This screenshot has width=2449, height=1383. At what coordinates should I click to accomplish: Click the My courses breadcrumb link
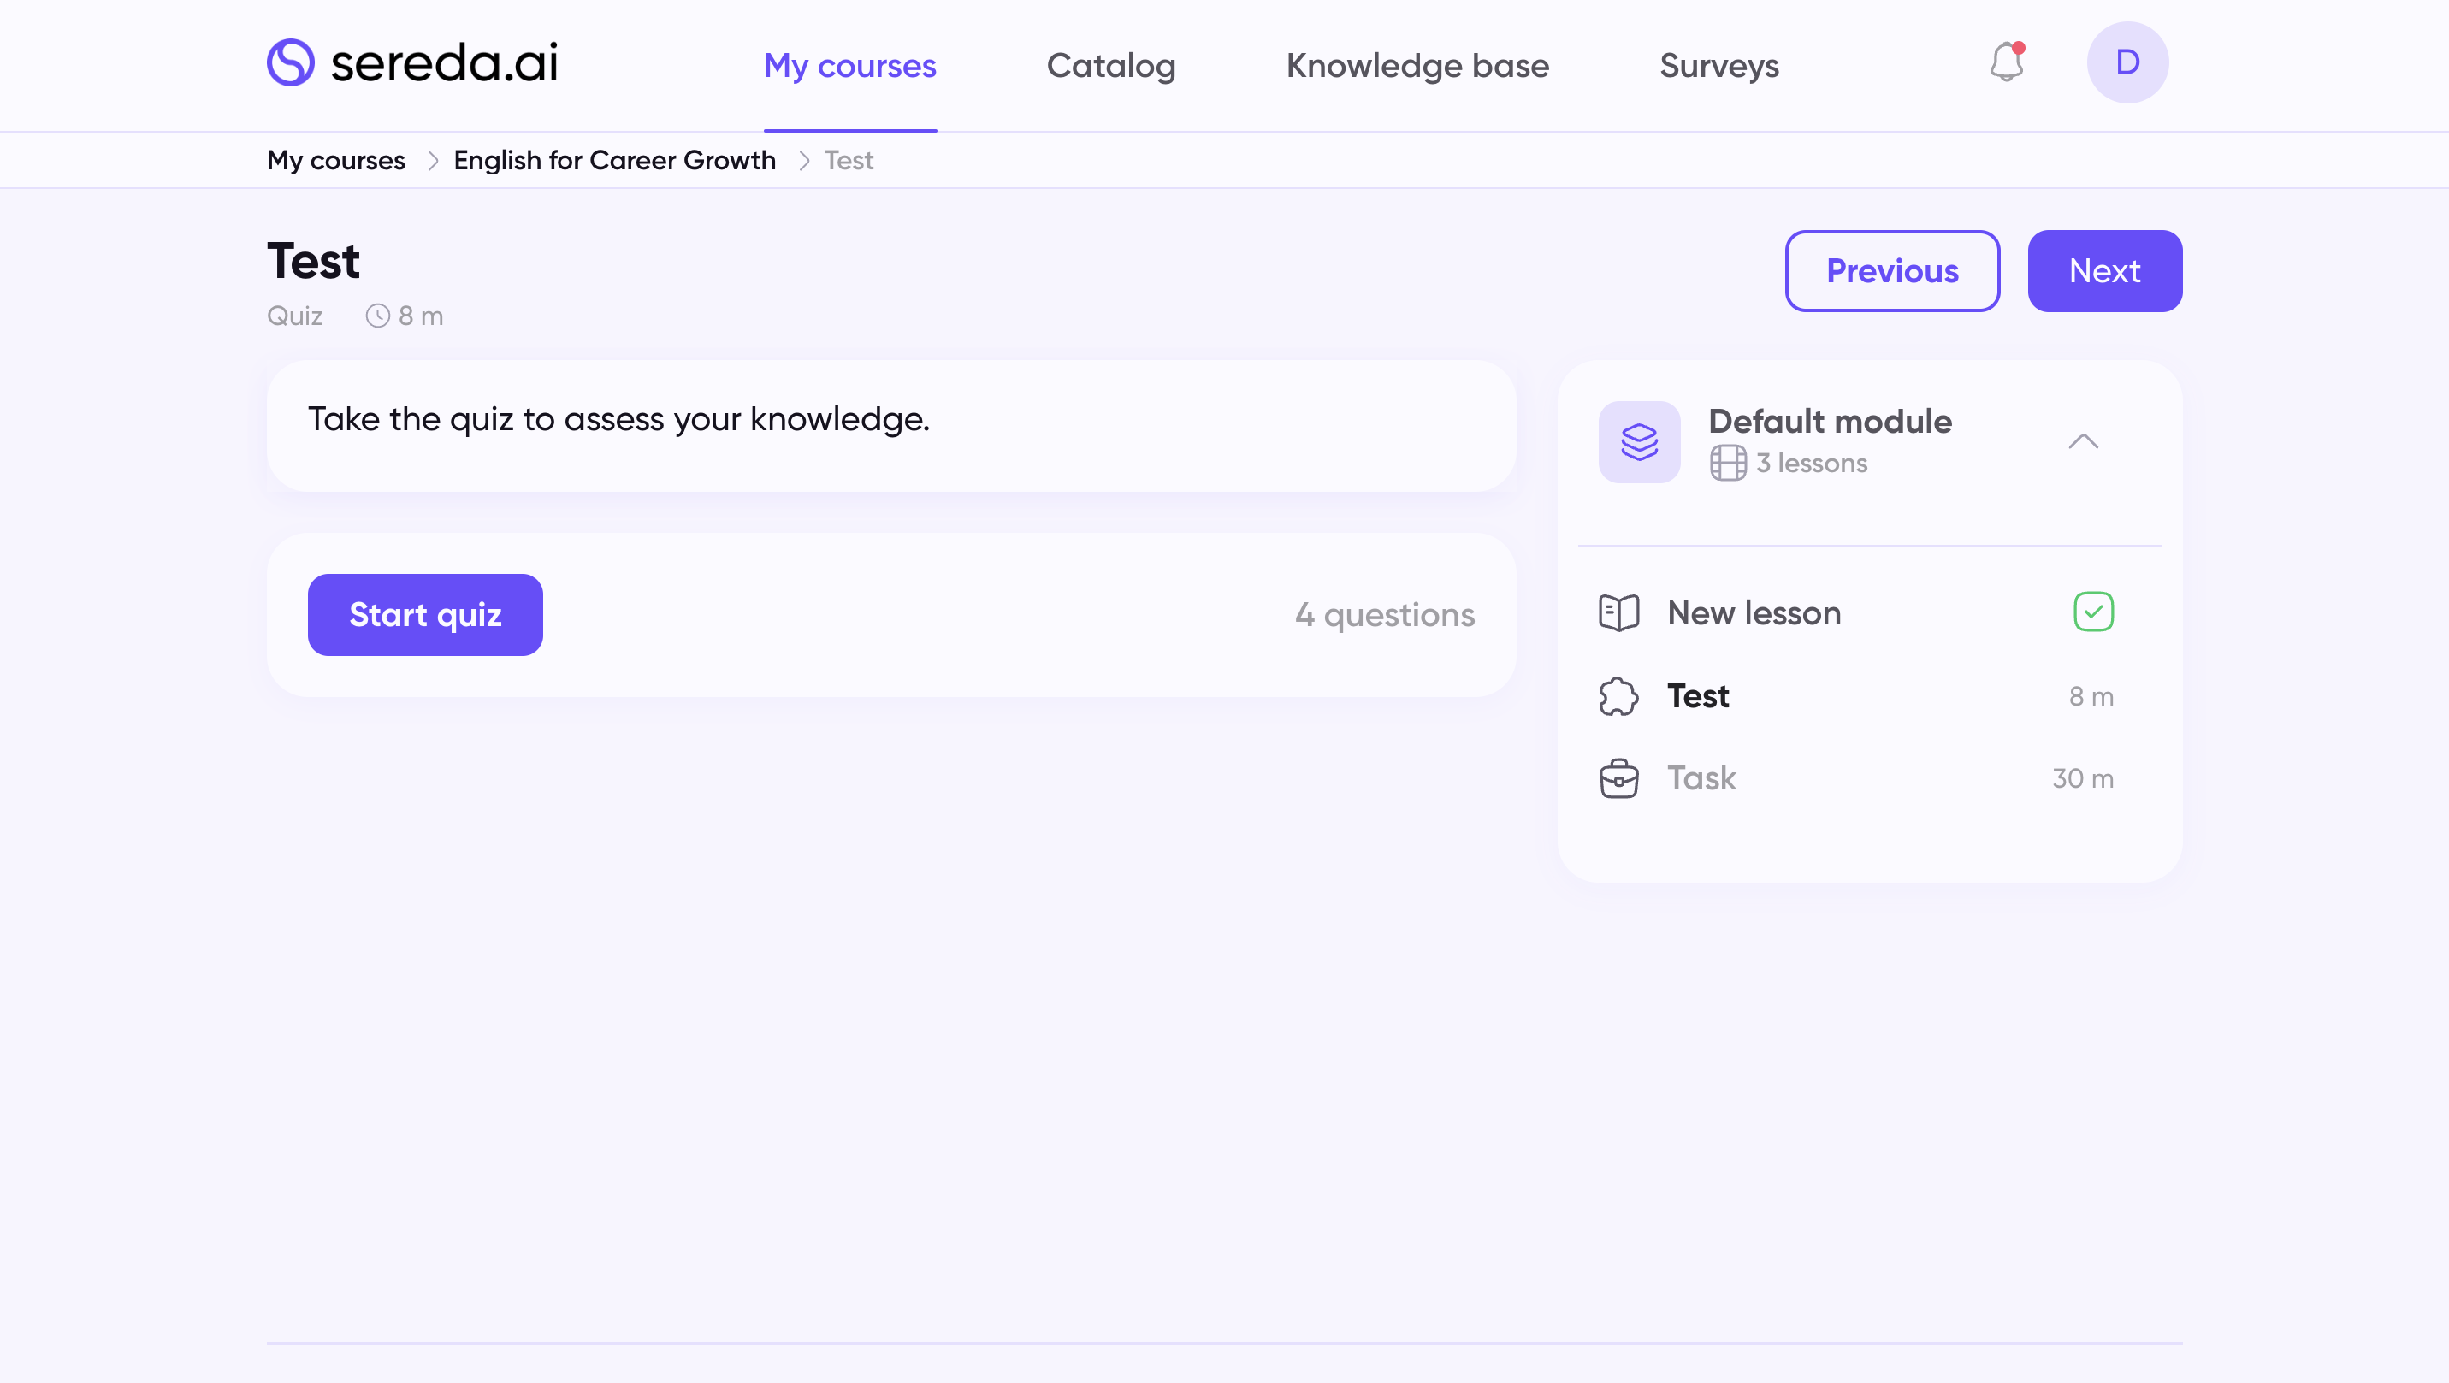(x=335, y=161)
